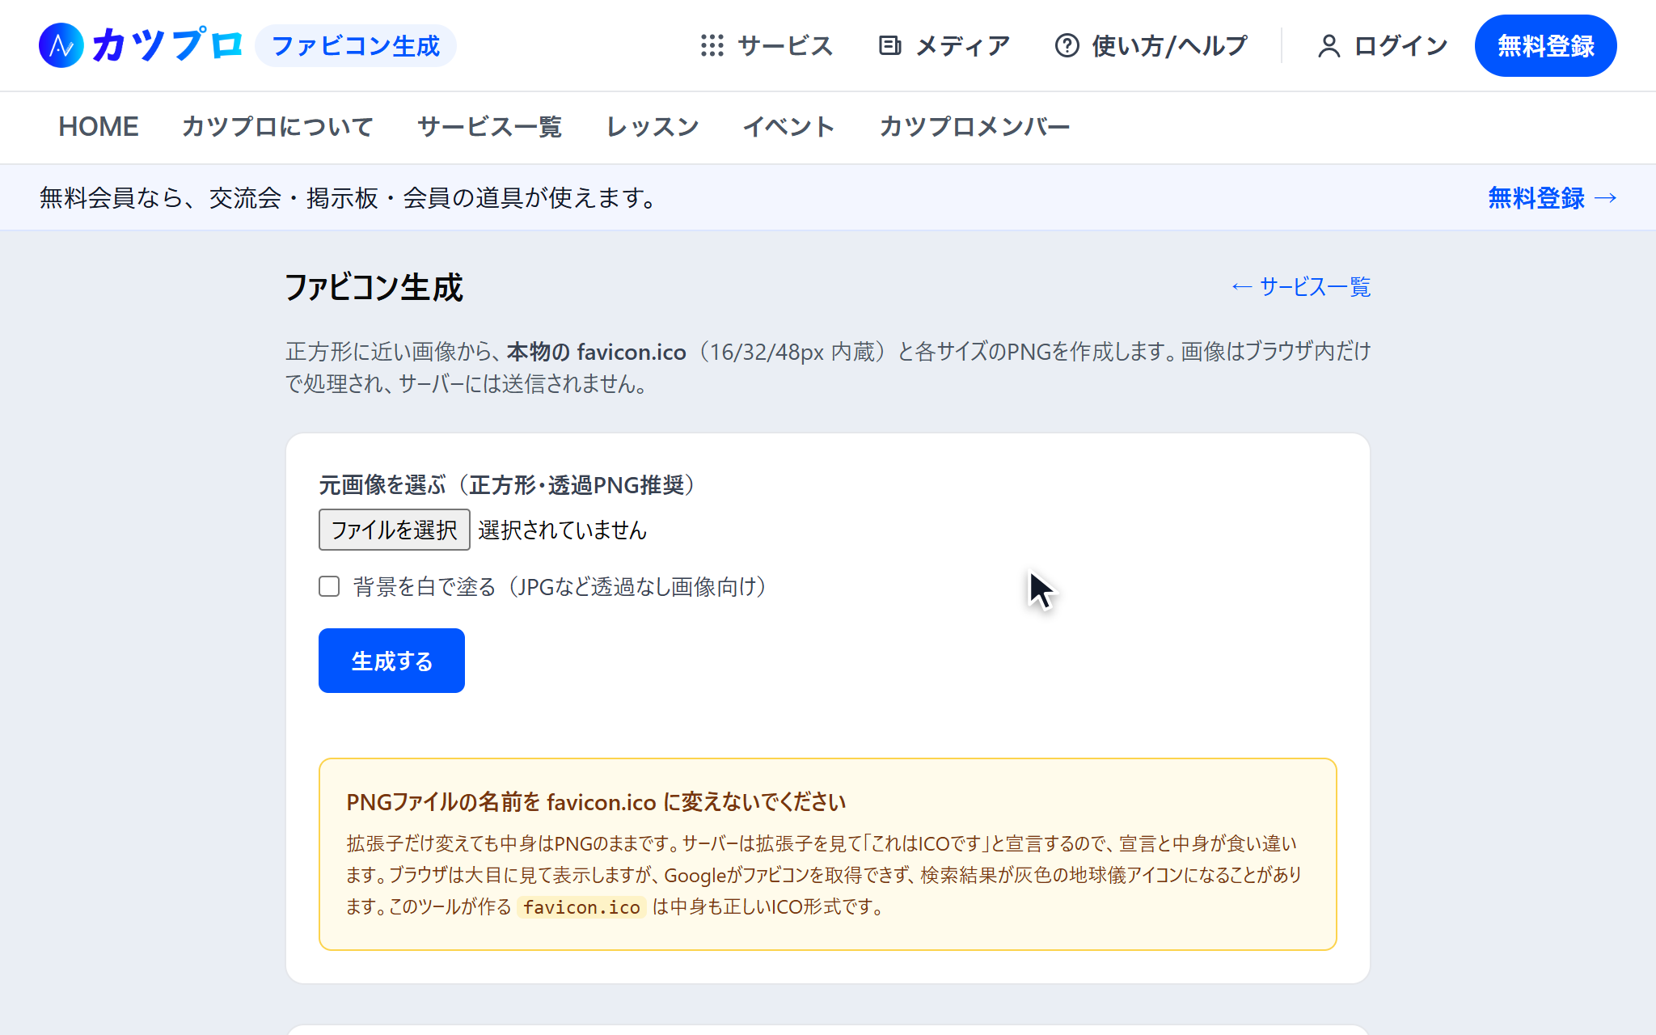Enable the 背景を白で塗る checkbox

(x=329, y=586)
